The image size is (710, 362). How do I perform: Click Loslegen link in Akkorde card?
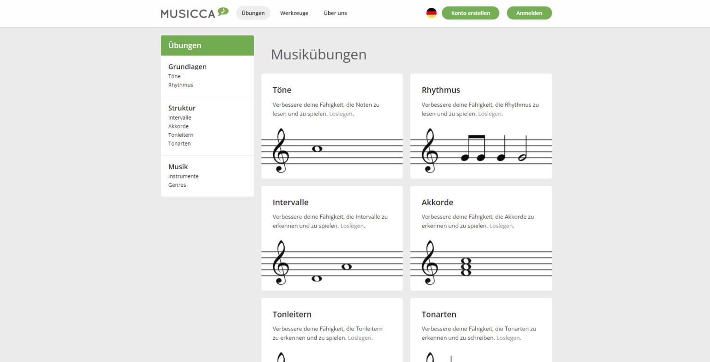tap(501, 226)
